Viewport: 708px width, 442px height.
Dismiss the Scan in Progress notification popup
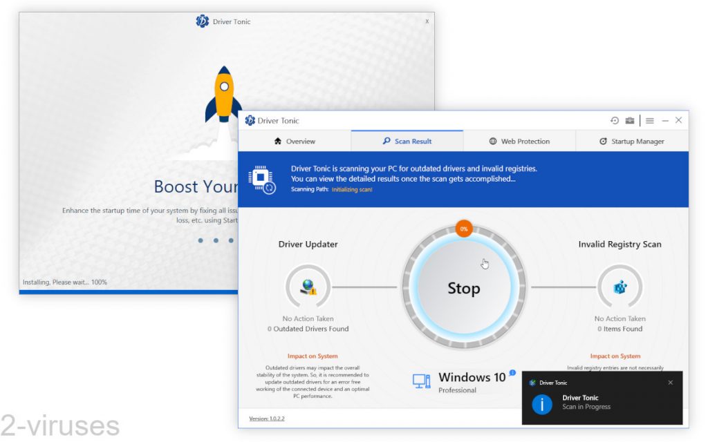tap(670, 382)
